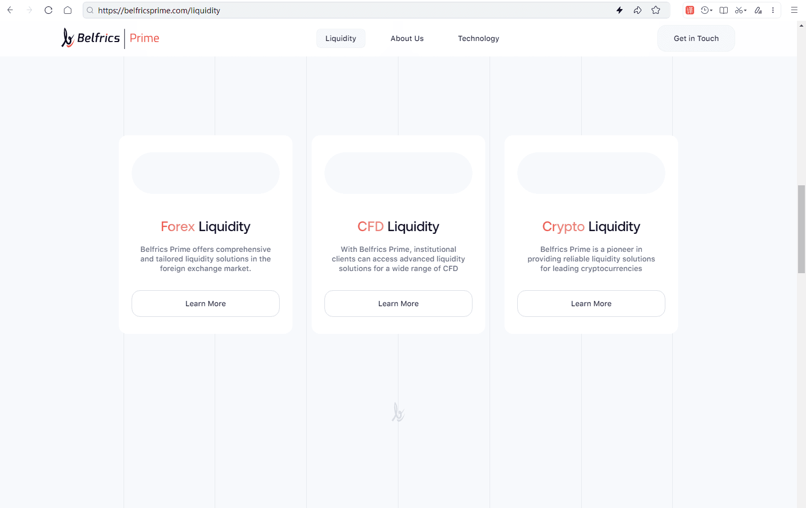Expand the screenshot tool dropdown arrow
The image size is (806, 508).
tap(745, 11)
